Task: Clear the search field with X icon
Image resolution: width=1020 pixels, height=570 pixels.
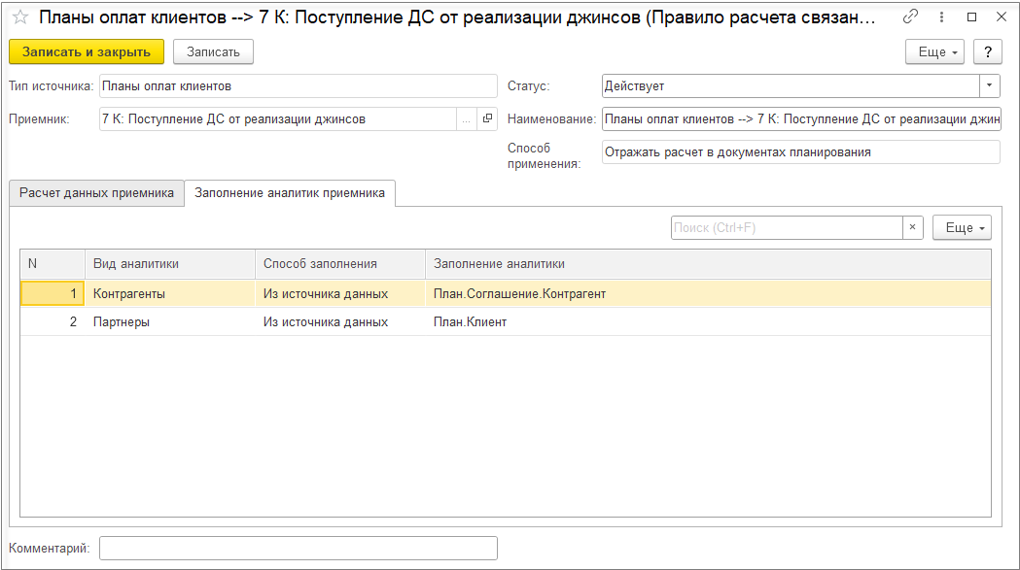Action: pos(913,227)
